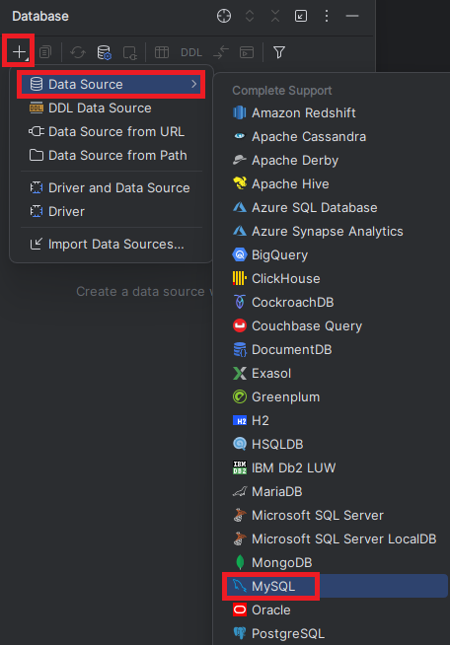450x645 pixels.
Task: Click the Edit Data table icon
Action: (x=162, y=52)
